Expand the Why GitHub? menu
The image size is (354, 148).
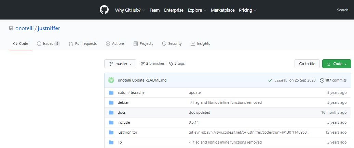click(130, 10)
